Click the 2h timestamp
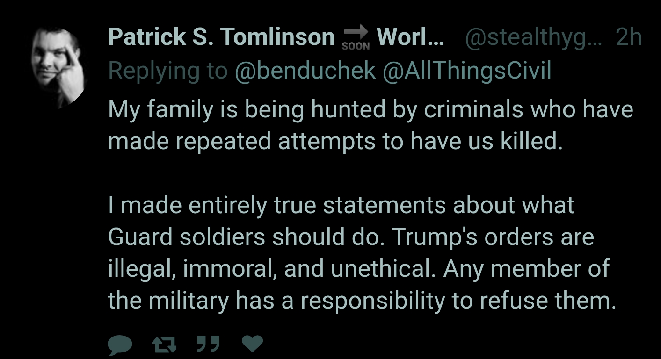Viewport: 661px width, 359px height. (x=628, y=37)
